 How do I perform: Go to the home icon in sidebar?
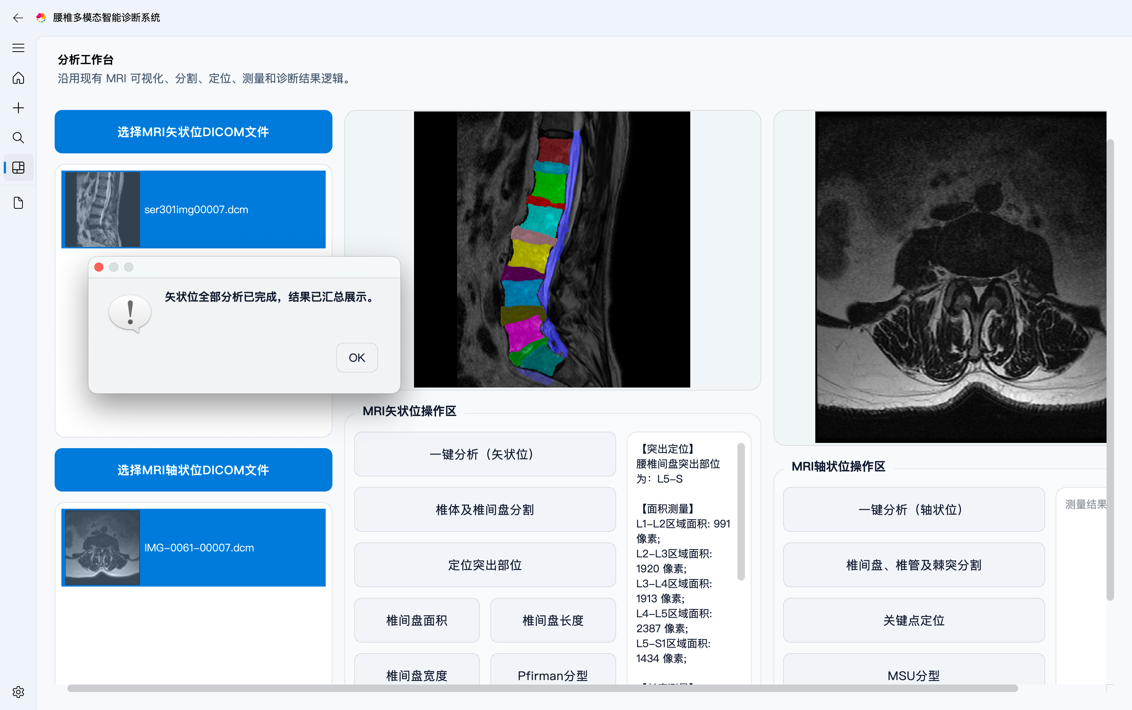[18, 78]
